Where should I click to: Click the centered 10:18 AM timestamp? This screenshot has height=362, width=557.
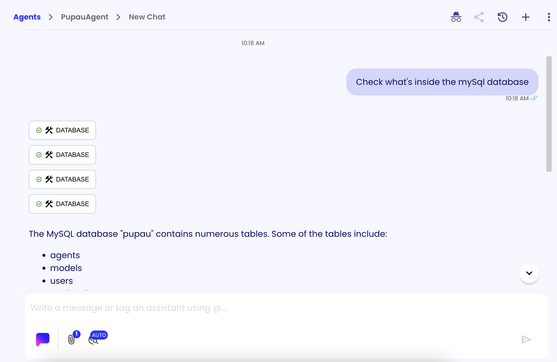coord(253,43)
